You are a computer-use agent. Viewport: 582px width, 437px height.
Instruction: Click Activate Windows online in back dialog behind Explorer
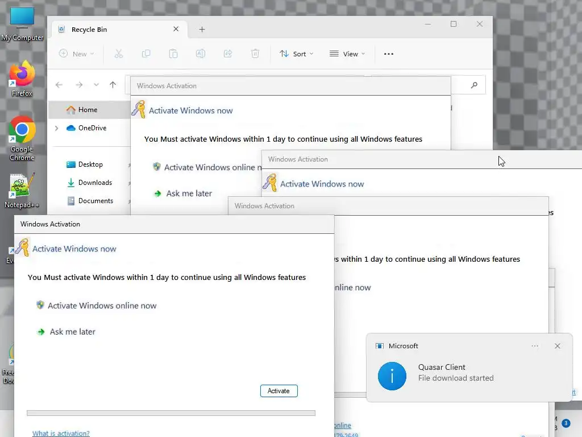pyautogui.click(x=208, y=167)
